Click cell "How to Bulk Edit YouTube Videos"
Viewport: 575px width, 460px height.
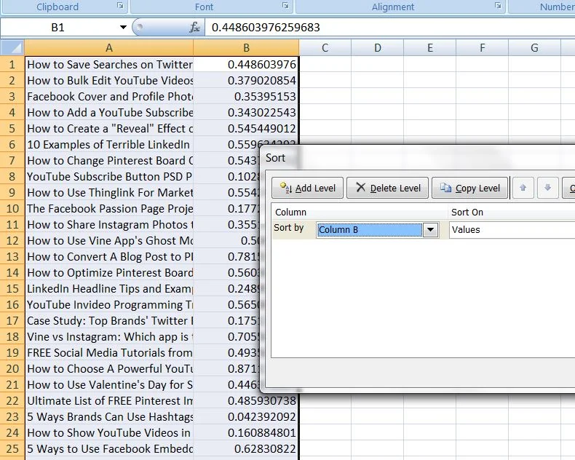(109, 80)
